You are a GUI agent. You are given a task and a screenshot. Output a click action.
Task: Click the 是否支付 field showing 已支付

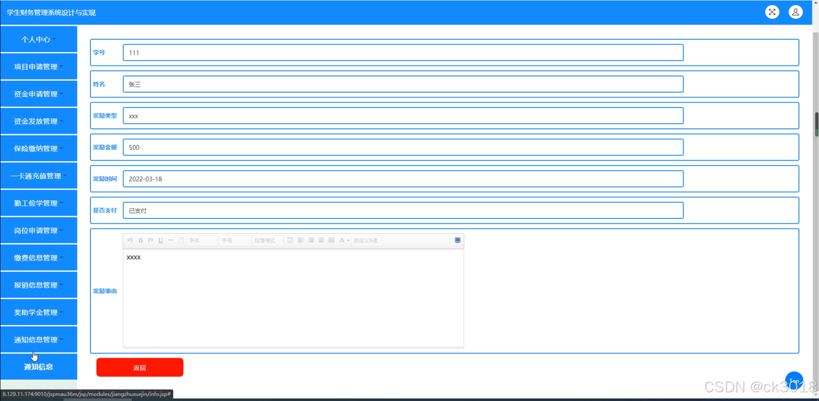point(403,210)
